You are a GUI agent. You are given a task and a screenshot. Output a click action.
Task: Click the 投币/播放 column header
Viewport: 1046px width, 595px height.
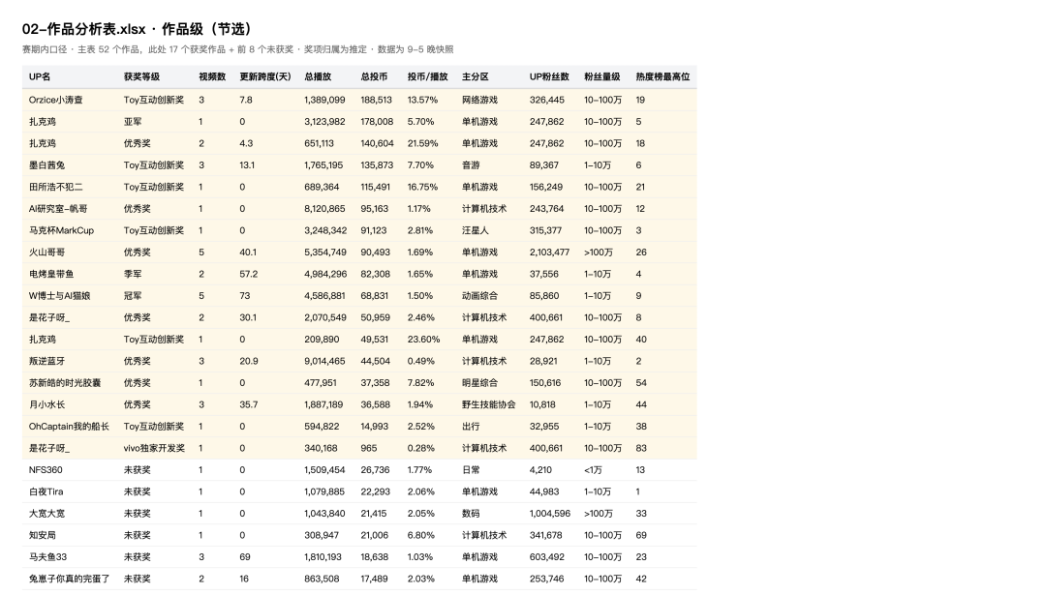pyautogui.click(x=428, y=76)
